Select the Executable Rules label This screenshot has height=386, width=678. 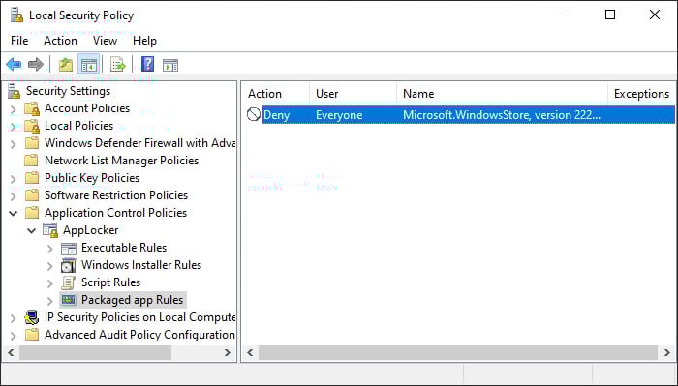point(124,248)
